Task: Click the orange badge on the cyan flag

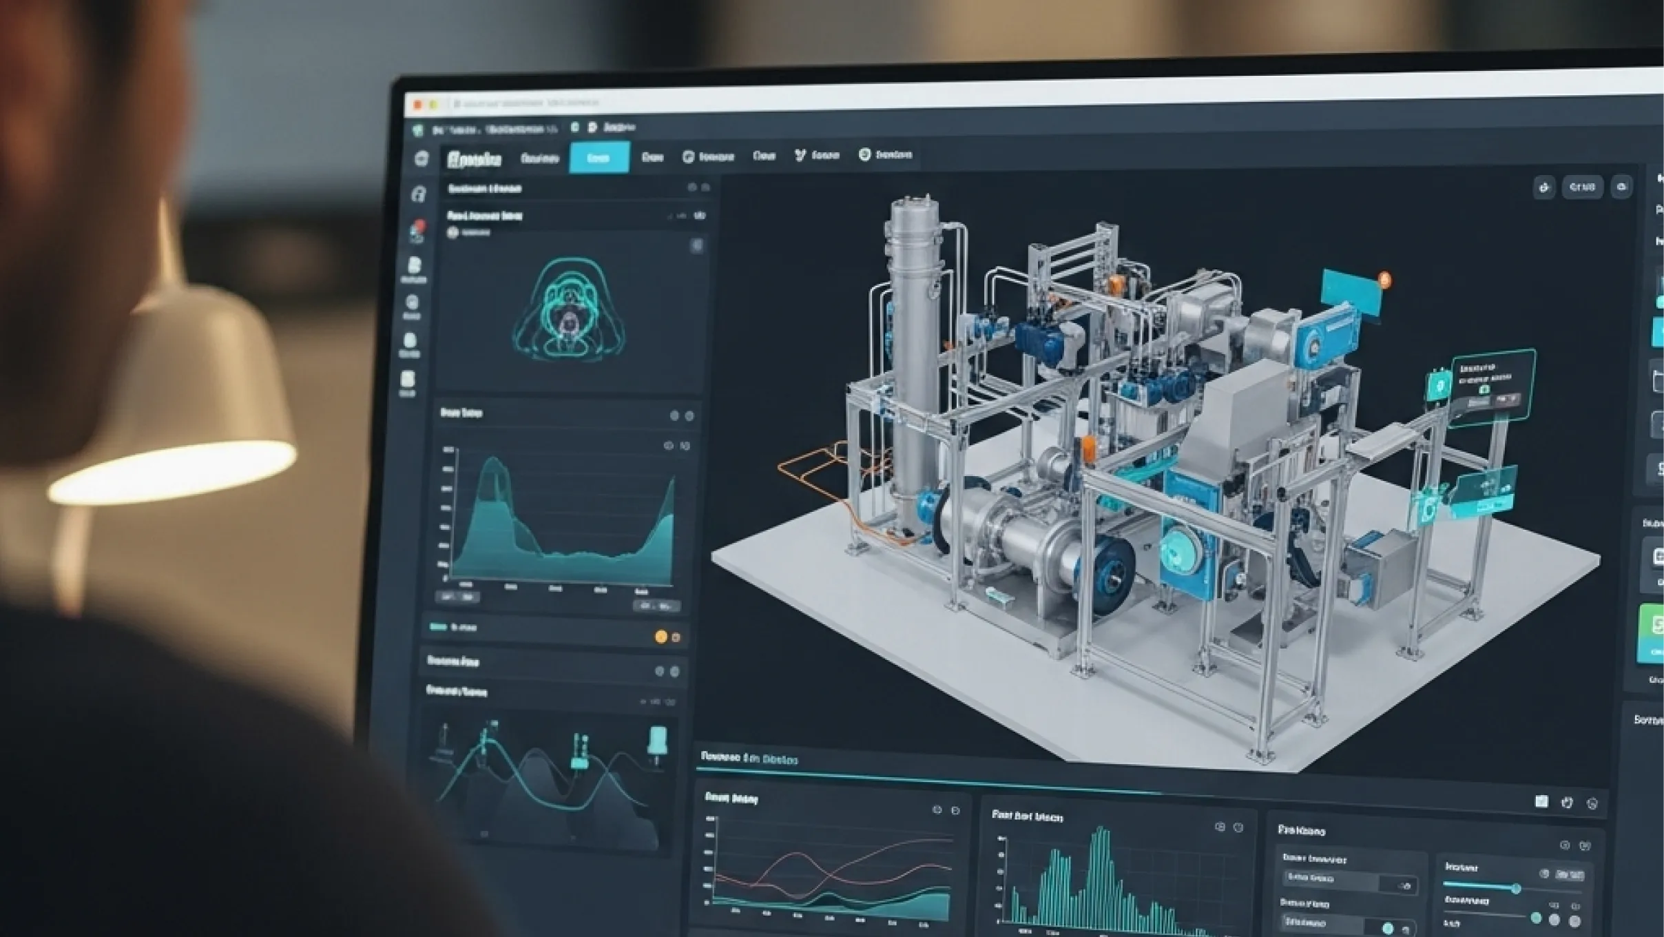Action: tap(1385, 280)
